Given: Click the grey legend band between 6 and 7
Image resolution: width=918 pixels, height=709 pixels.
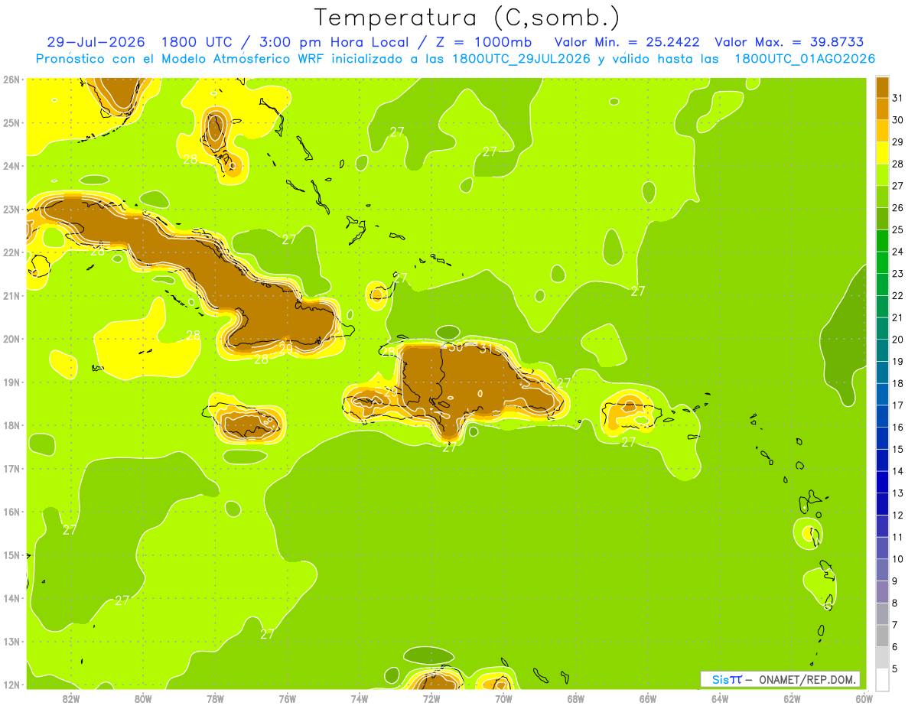Looking at the screenshot, I should click(882, 635).
